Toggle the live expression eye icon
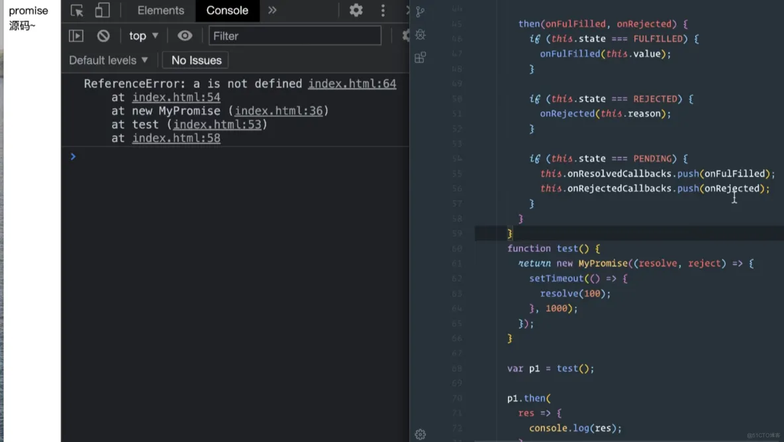The width and height of the screenshot is (784, 442). pos(185,36)
